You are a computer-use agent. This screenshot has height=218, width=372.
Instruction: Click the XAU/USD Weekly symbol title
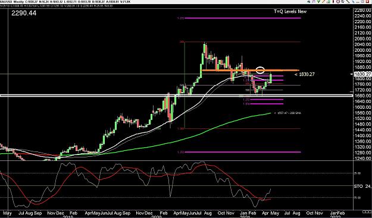pos(12,2)
